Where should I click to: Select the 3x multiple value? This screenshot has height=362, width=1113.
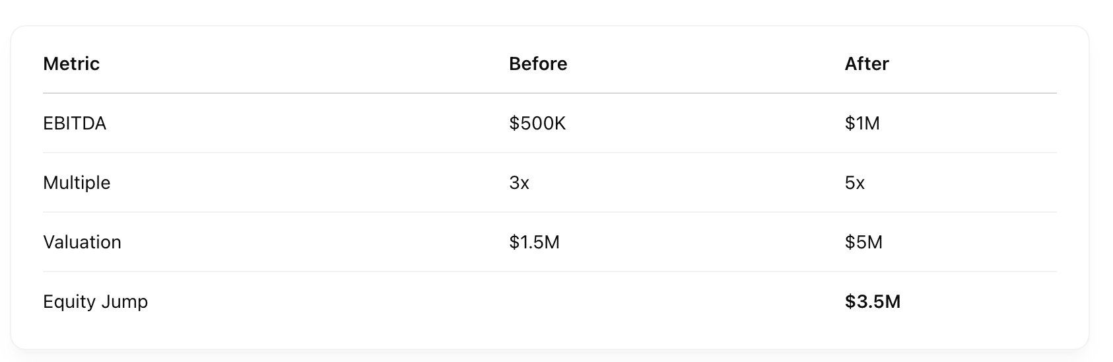519,183
